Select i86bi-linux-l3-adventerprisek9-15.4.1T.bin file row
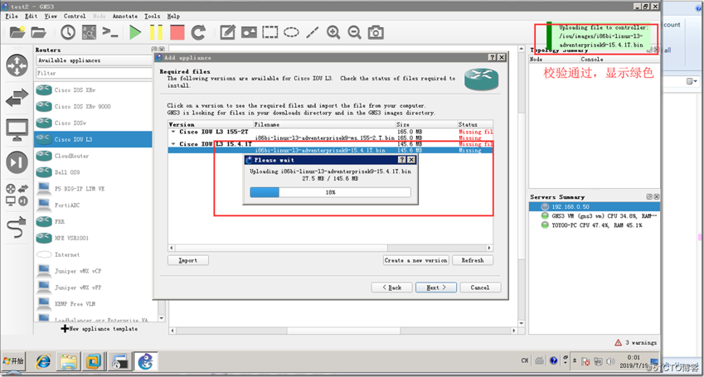Image resolution: width=704 pixels, height=377 pixels. (331, 150)
